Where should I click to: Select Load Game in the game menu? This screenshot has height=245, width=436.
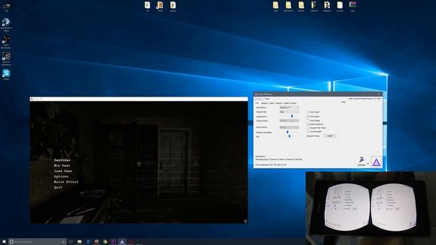coord(63,171)
